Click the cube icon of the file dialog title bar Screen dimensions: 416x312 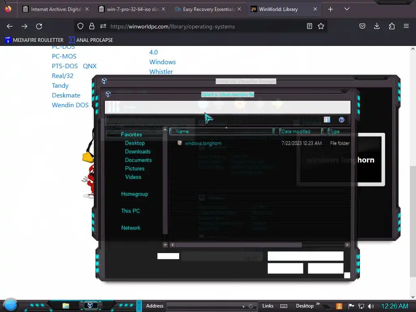108,94
